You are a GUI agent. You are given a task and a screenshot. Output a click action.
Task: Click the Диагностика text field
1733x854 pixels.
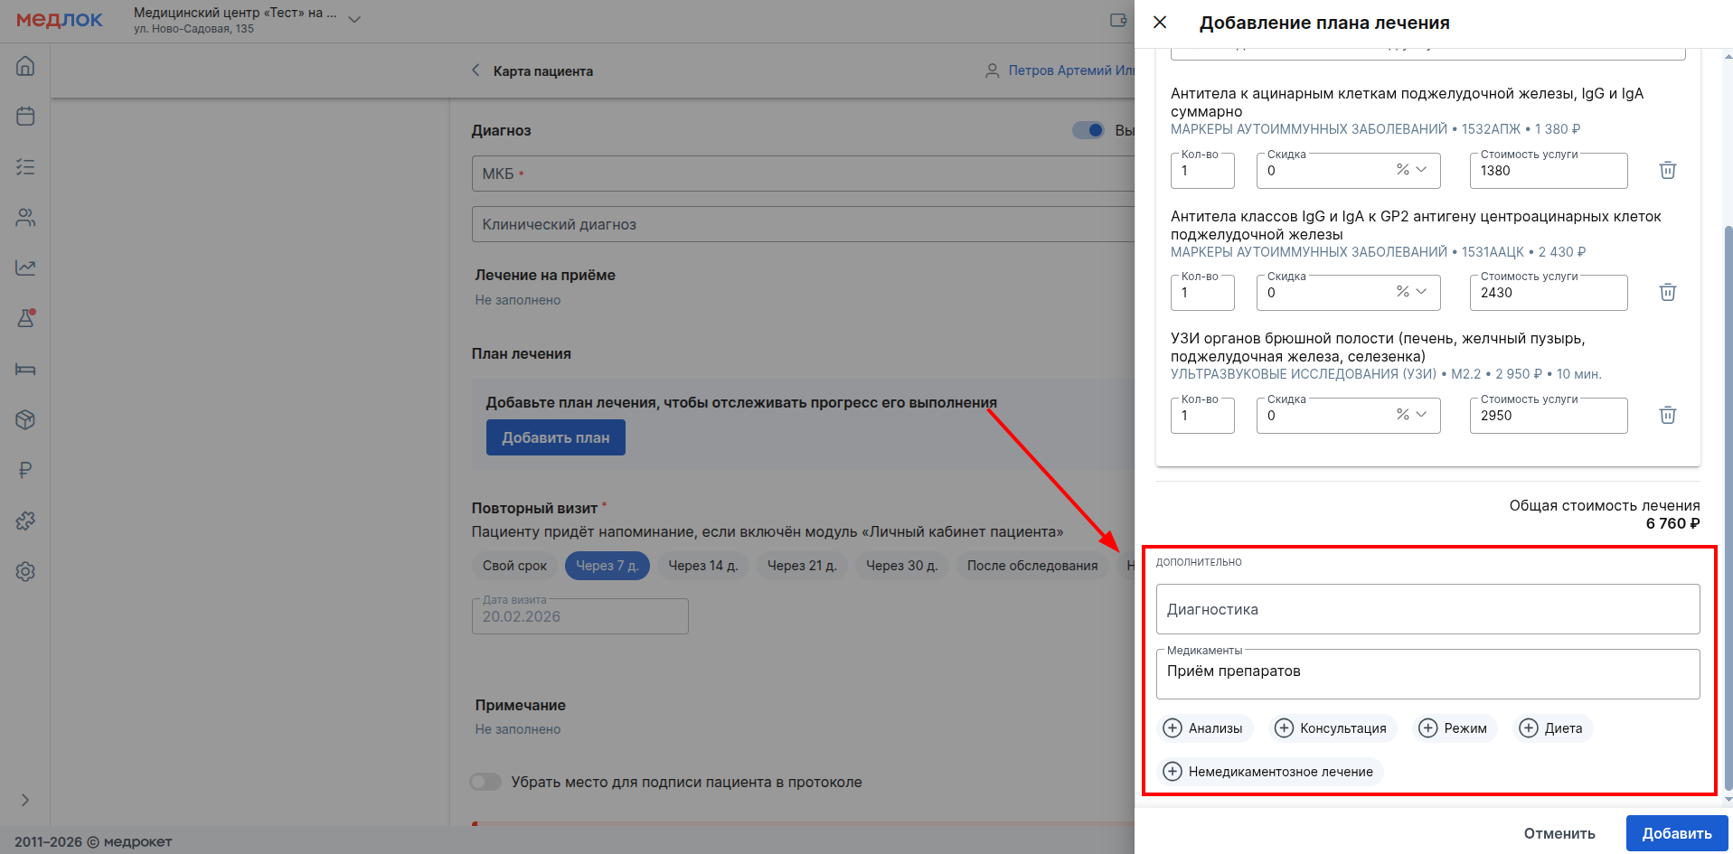[x=1427, y=609]
